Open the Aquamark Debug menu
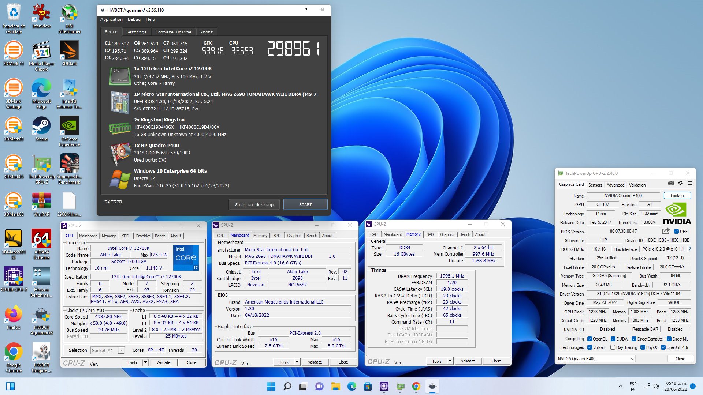 coord(134,19)
